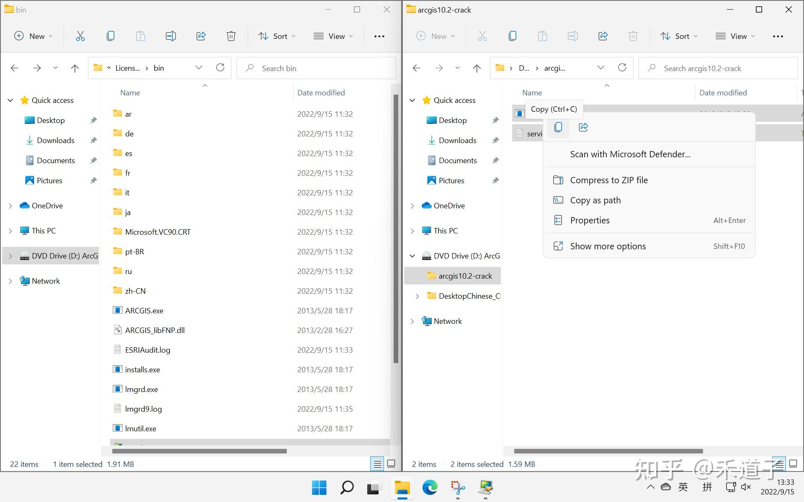The image size is (804, 502).
Task: Switch the bin window to large icons view
Action: (x=391, y=464)
